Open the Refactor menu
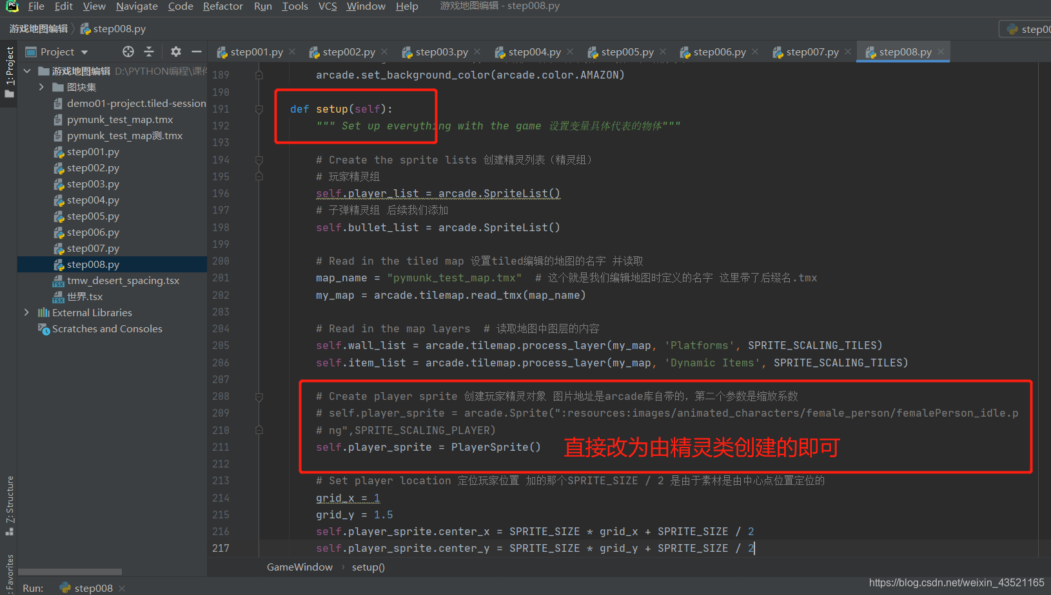 (x=223, y=6)
